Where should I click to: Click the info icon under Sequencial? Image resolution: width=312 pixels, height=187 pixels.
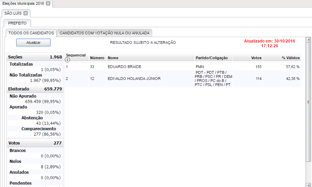tap(68, 60)
